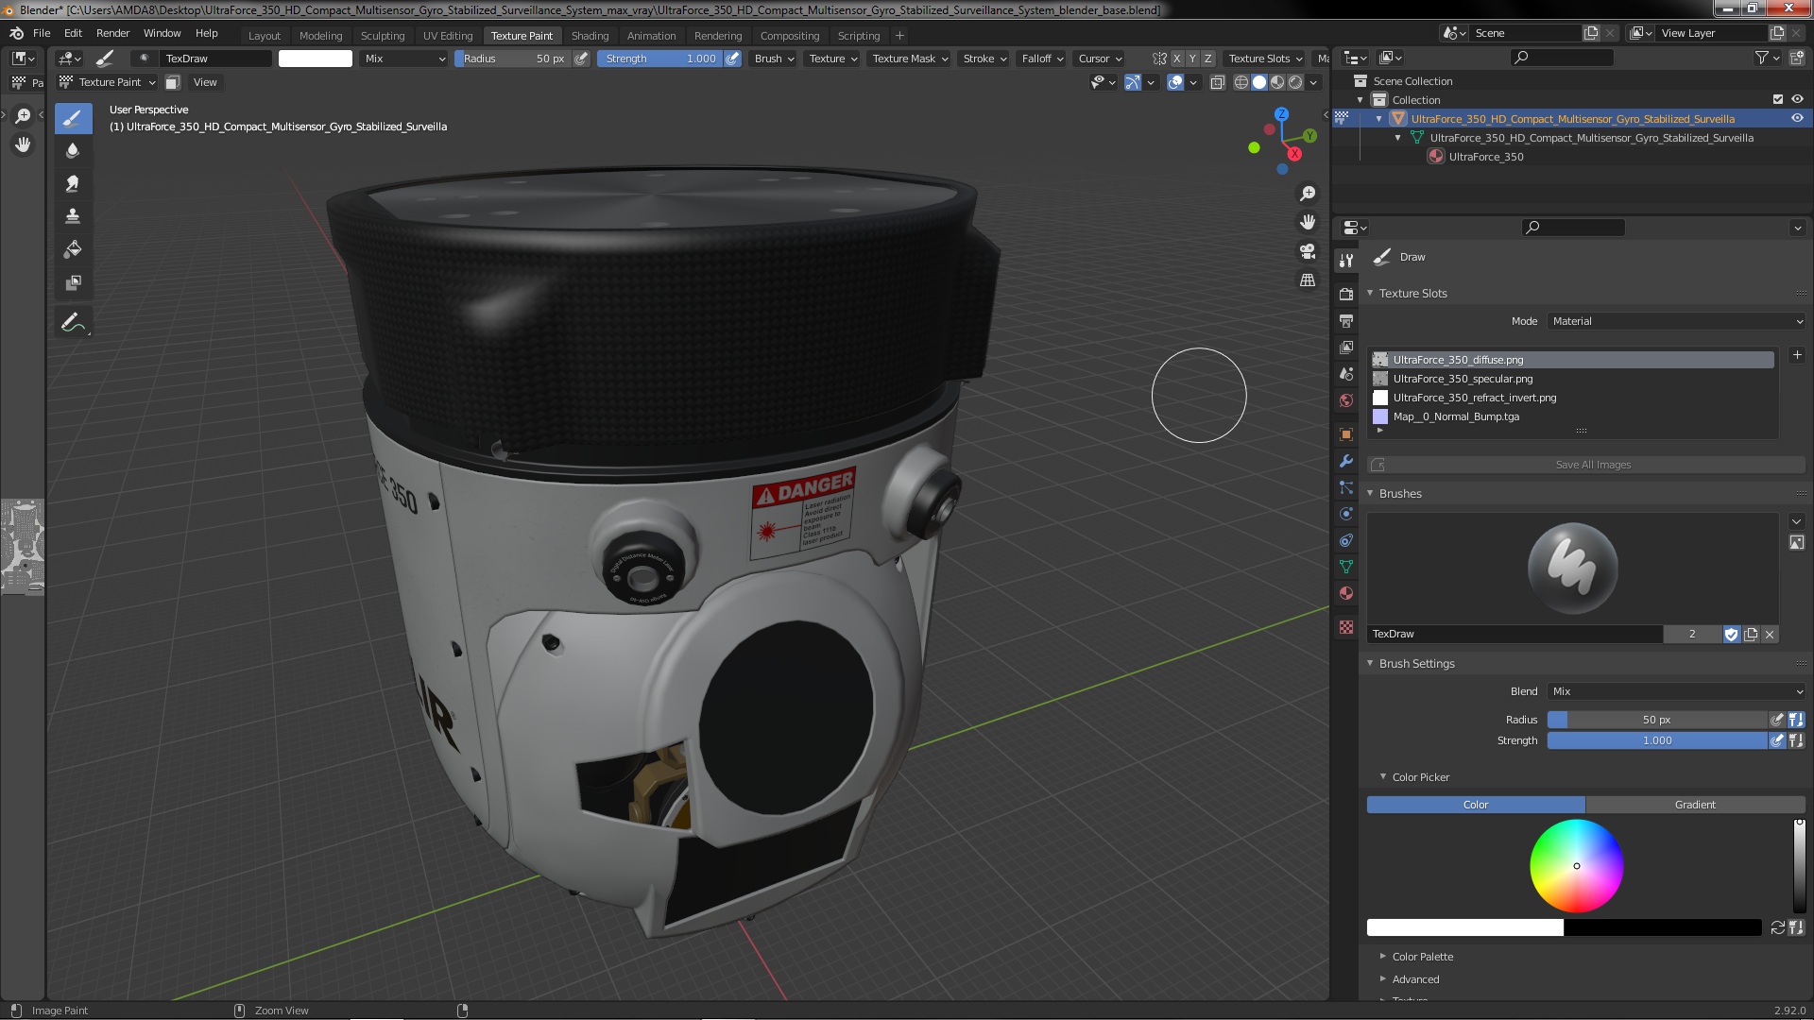Open the Object Constraints properties tab
The height and width of the screenshot is (1020, 1814).
(1346, 540)
